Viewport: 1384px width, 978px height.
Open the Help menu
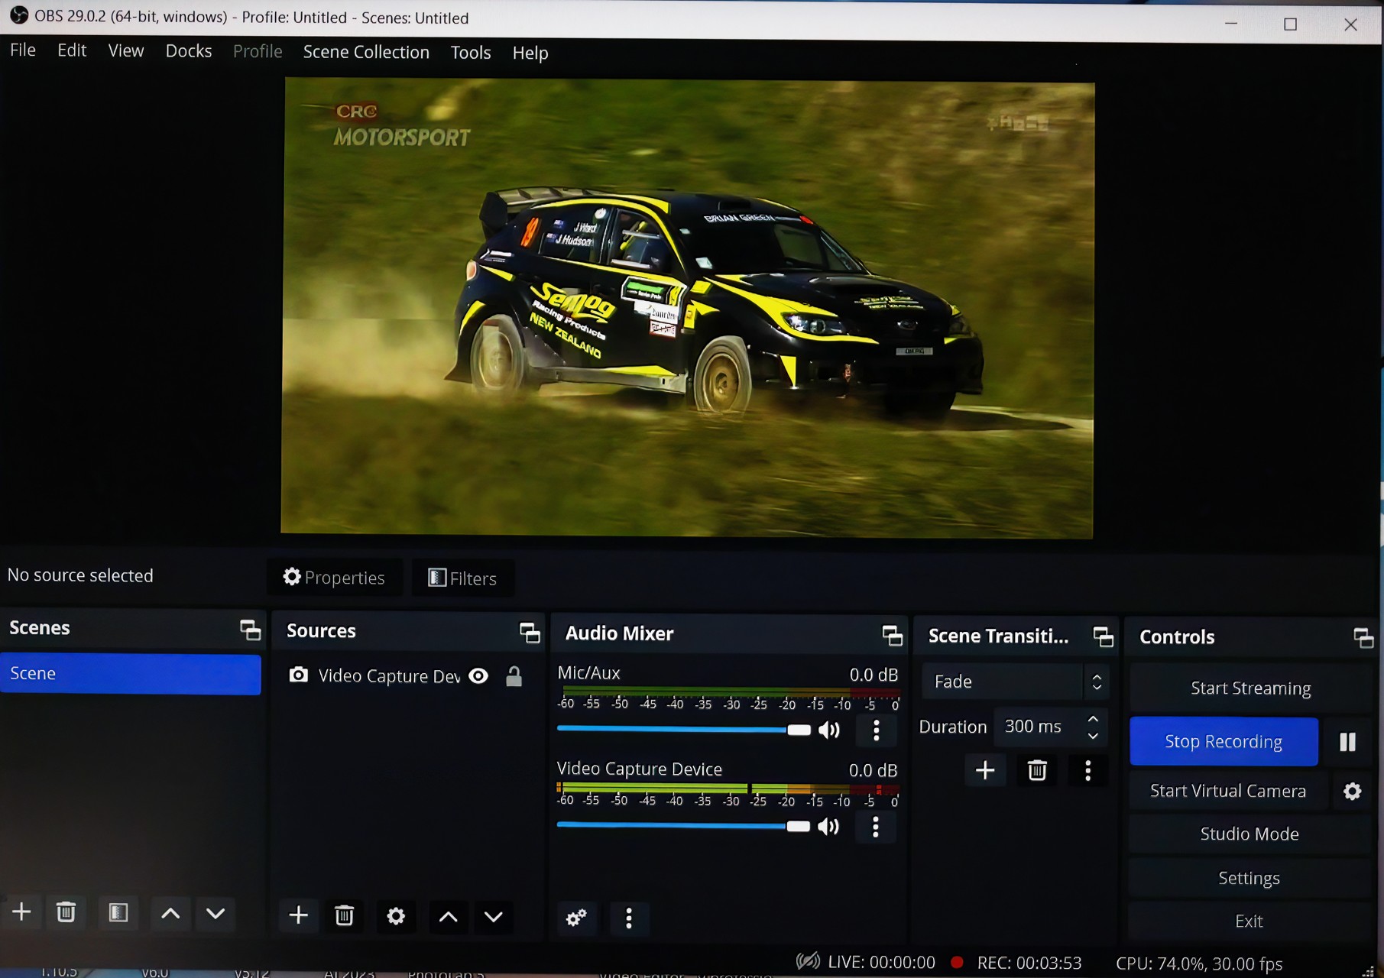[530, 53]
